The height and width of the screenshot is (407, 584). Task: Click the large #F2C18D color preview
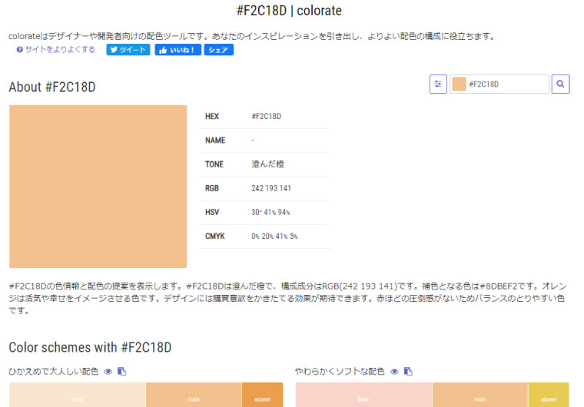pos(98,187)
